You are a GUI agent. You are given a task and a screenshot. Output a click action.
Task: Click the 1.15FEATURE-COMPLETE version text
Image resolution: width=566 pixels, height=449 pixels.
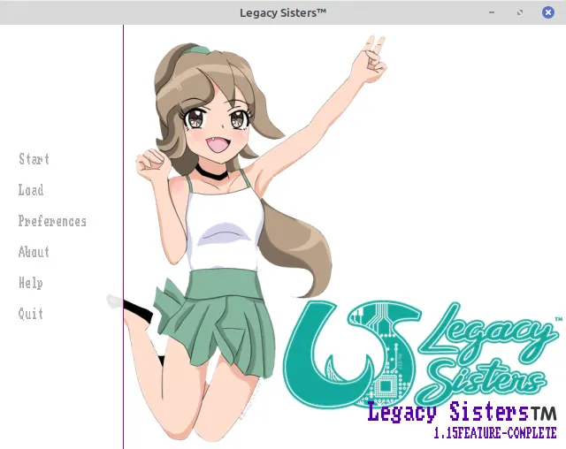[495, 433]
